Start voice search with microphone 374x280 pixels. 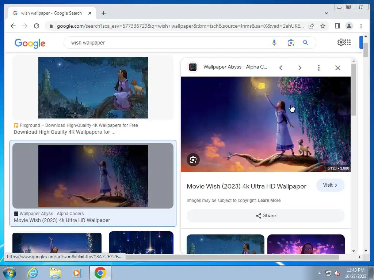[x=274, y=43]
